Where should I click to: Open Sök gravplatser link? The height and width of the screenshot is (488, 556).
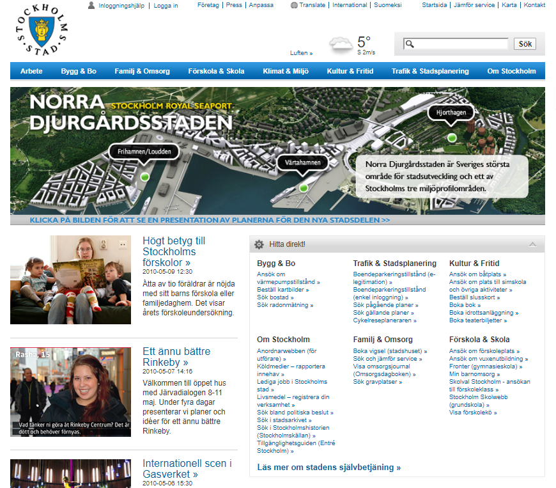(377, 382)
